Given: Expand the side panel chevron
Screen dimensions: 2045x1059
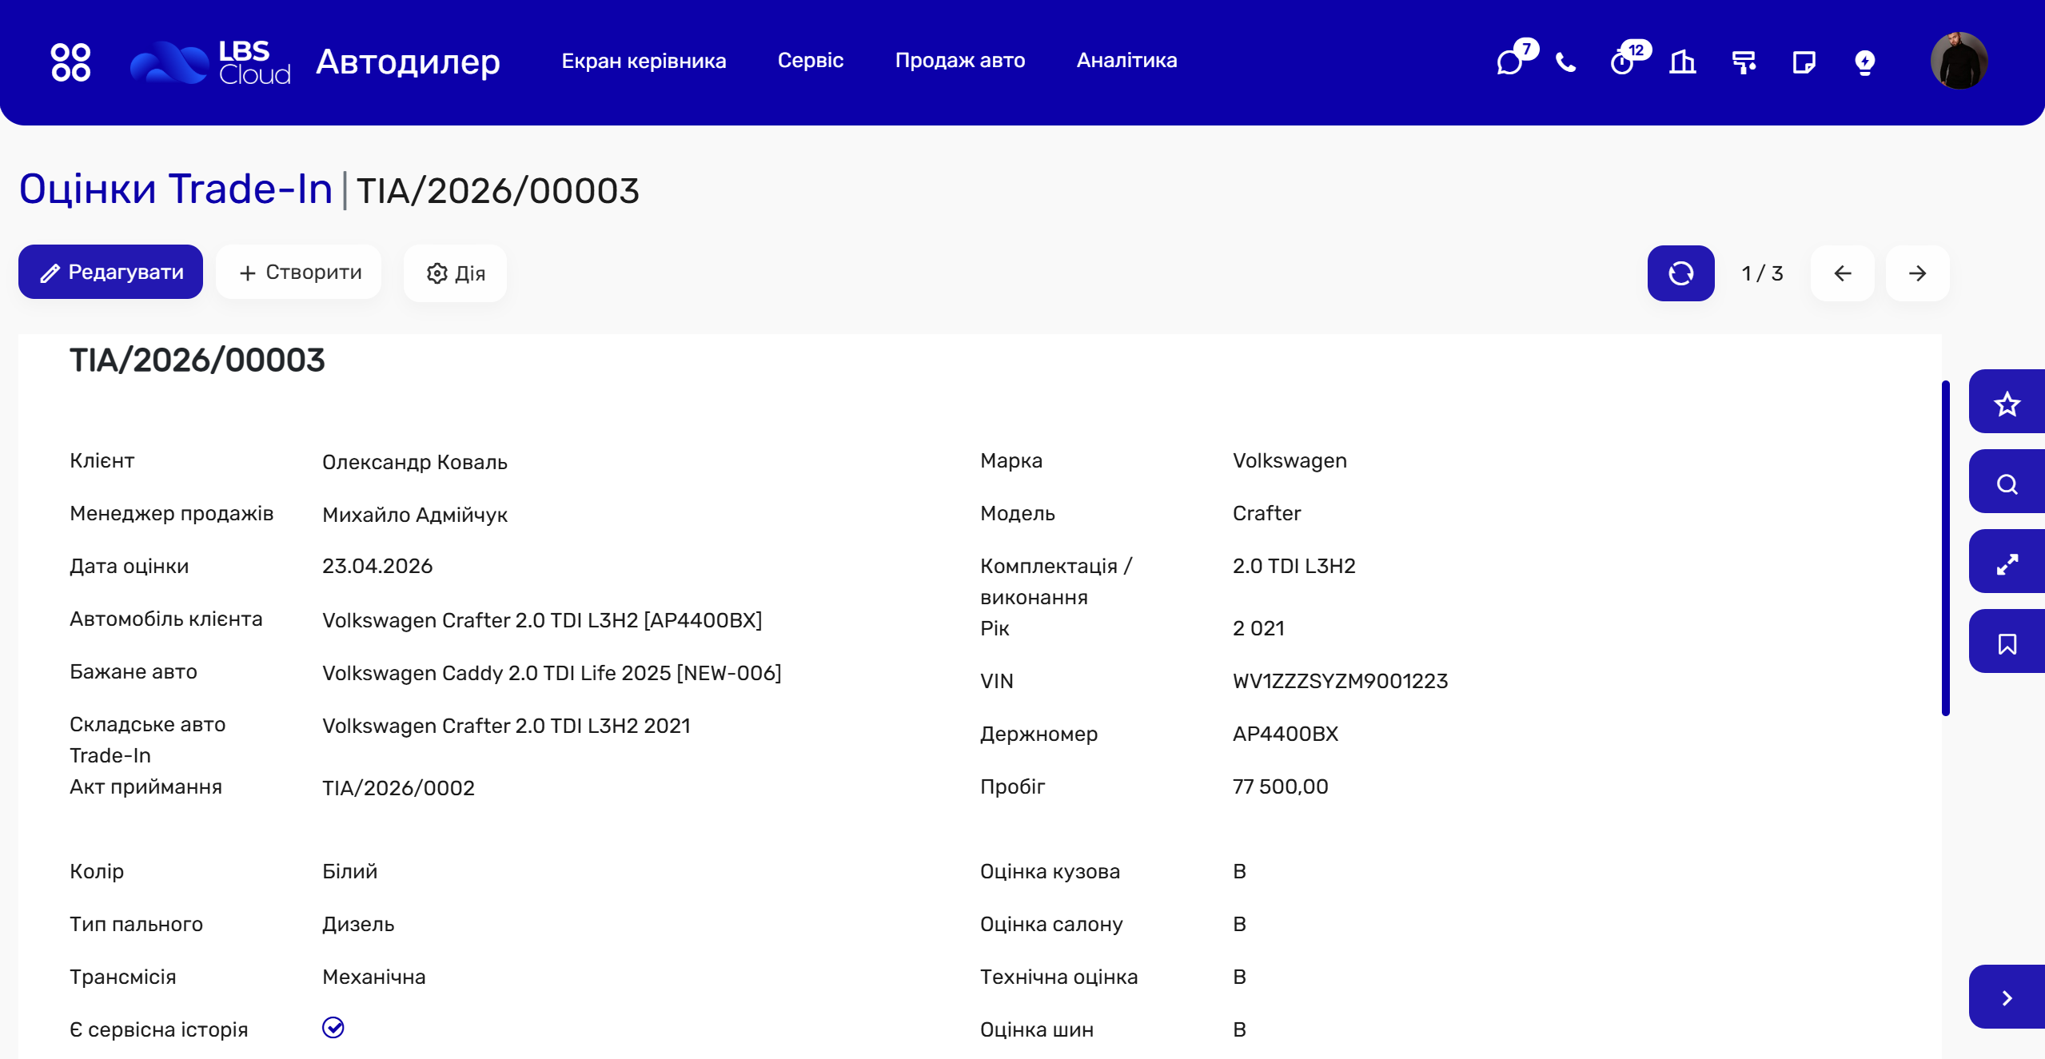Looking at the screenshot, I should [2007, 997].
